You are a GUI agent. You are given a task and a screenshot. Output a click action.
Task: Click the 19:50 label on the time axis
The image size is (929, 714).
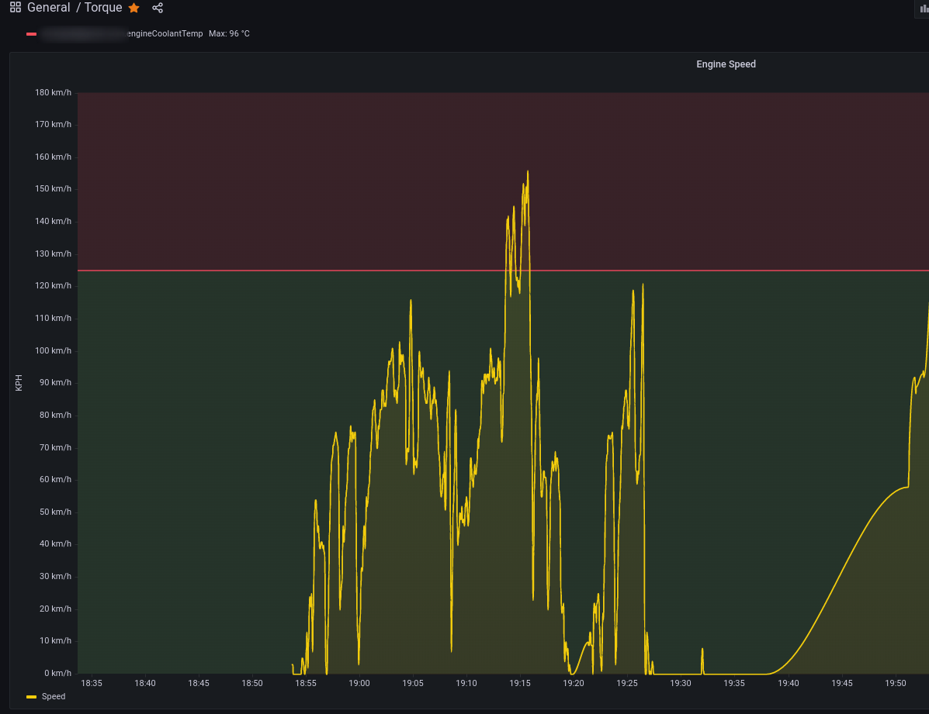click(896, 683)
